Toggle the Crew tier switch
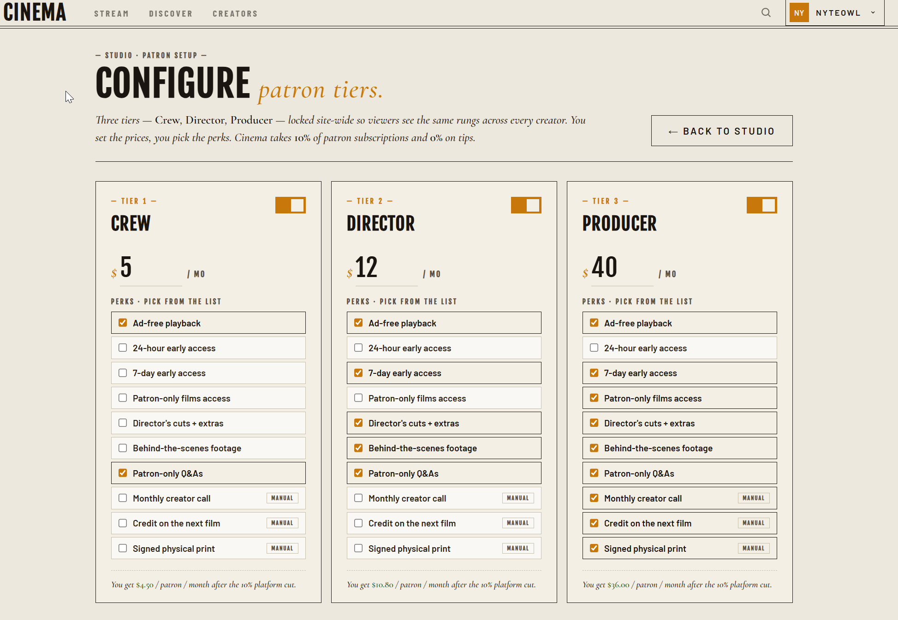898x620 pixels. click(x=291, y=205)
